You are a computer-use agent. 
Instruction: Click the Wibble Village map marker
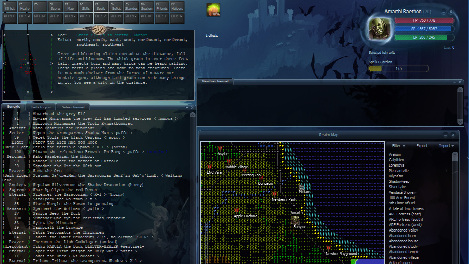tap(229, 162)
